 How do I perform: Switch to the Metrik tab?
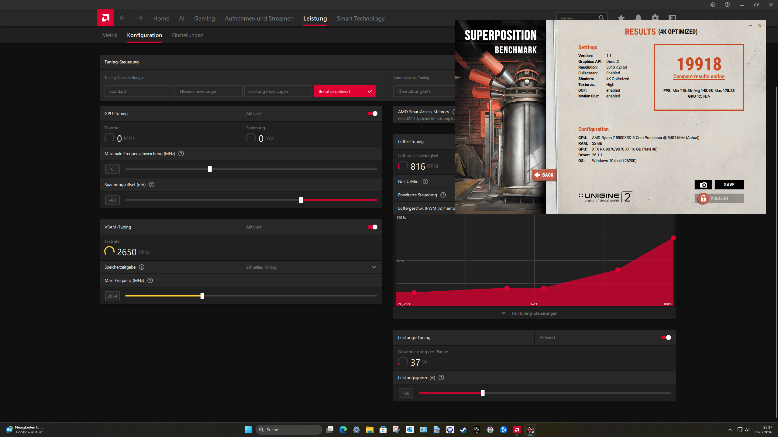click(x=109, y=35)
